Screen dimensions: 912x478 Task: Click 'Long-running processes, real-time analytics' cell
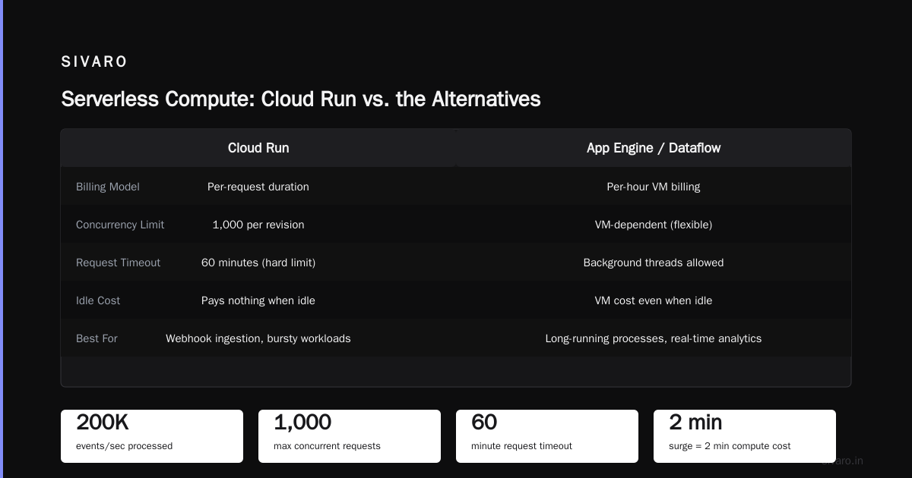654,338
